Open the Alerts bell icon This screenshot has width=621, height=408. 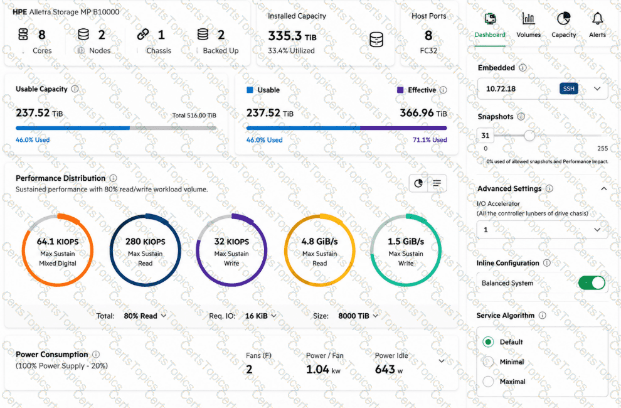point(597,18)
